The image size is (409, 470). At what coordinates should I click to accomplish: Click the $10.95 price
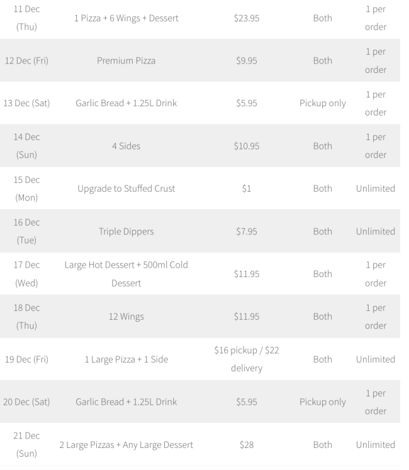click(x=246, y=146)
